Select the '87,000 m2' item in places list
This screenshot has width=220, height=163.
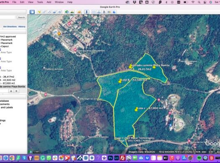point(8,83)
